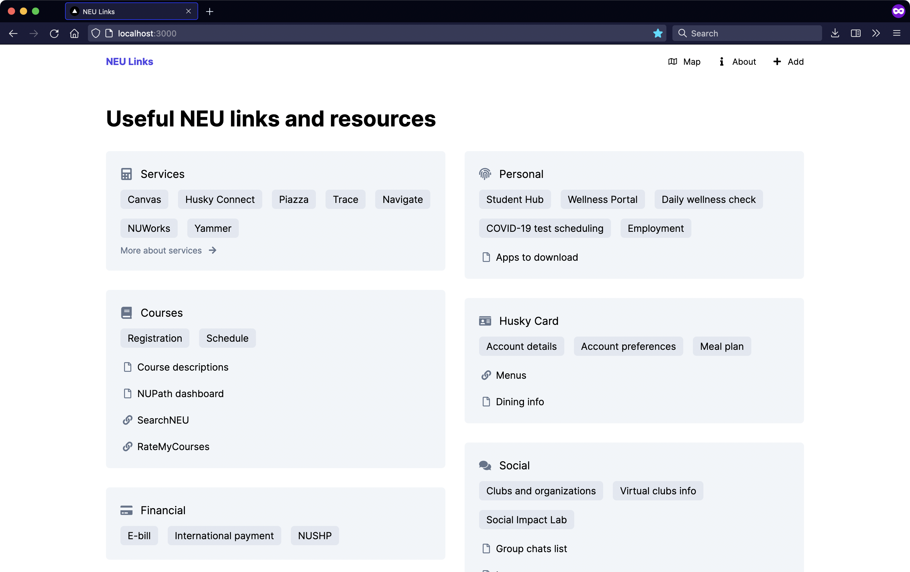Image resolution: width=910 pixels, height=572 pixels.
Task: Open the Map nav item
Action: [x=684, y=62]
